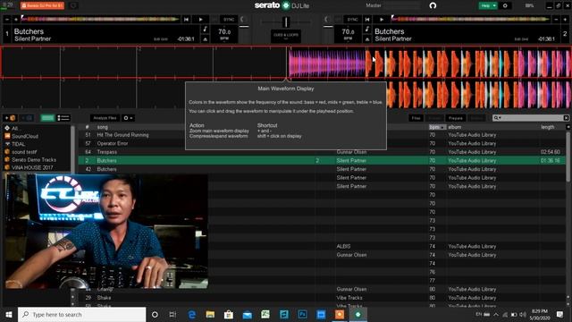
Task: Select the All library item
Action: pos(14,128)
